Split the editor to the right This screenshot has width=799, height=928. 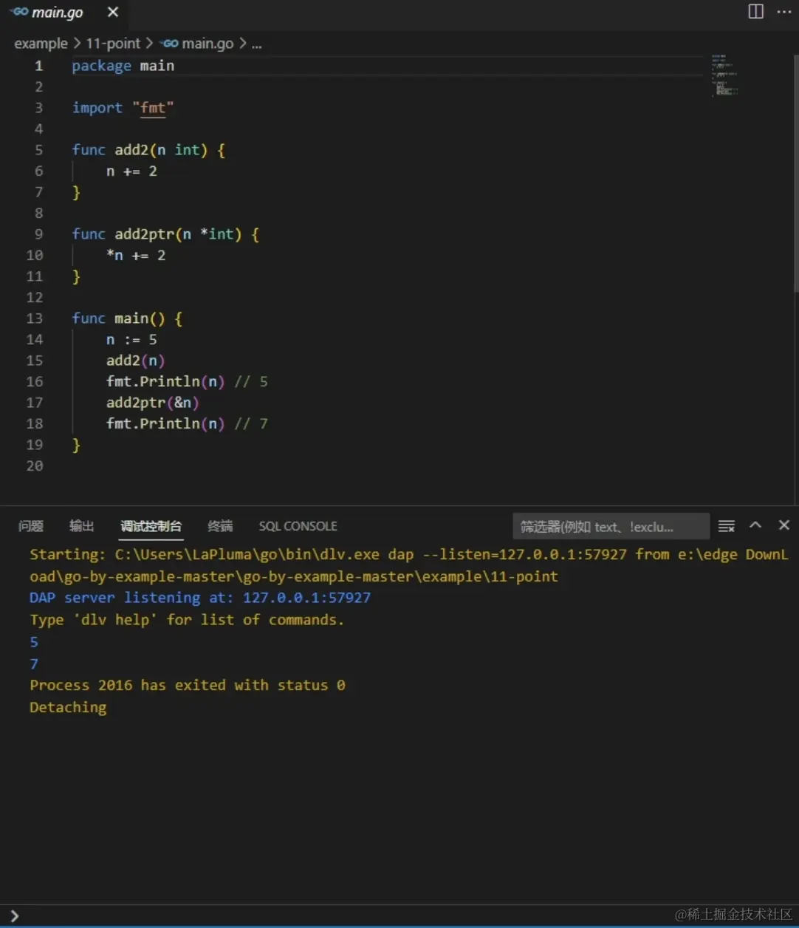click(755, 12)
